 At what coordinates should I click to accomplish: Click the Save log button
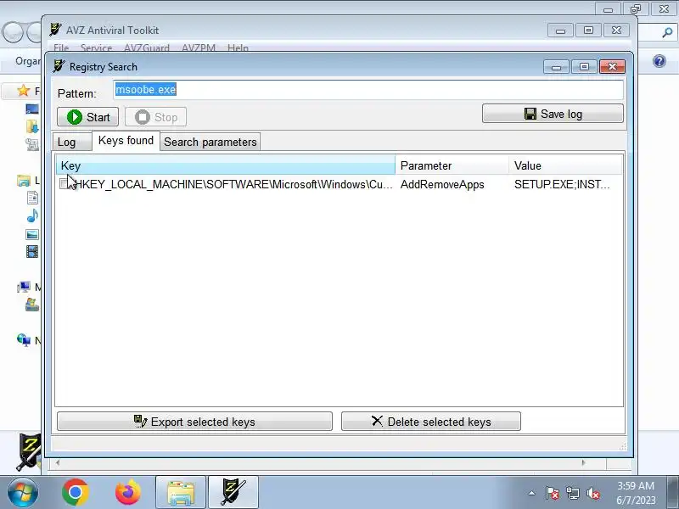(x=553, y=114)
